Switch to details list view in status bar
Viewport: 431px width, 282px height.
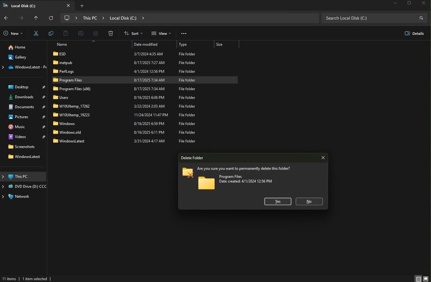tap(418, 279)
